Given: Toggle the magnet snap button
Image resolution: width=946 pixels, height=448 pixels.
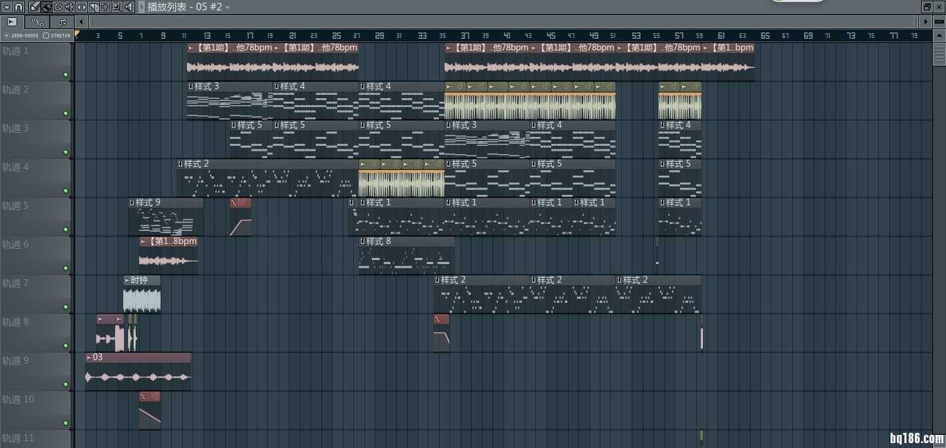Looking at the screenshot, I should 19,7.
